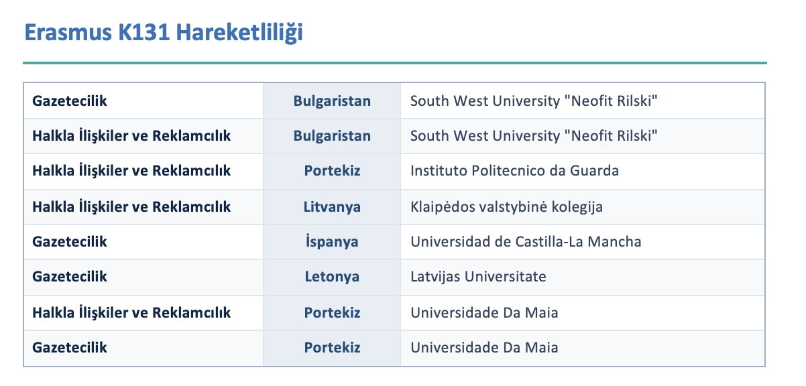Click Halkla İlişkiler ve Reklamcılık in Litvanya row
The height and width of the screenshot is (386, 806).
[x=131, y=206]
